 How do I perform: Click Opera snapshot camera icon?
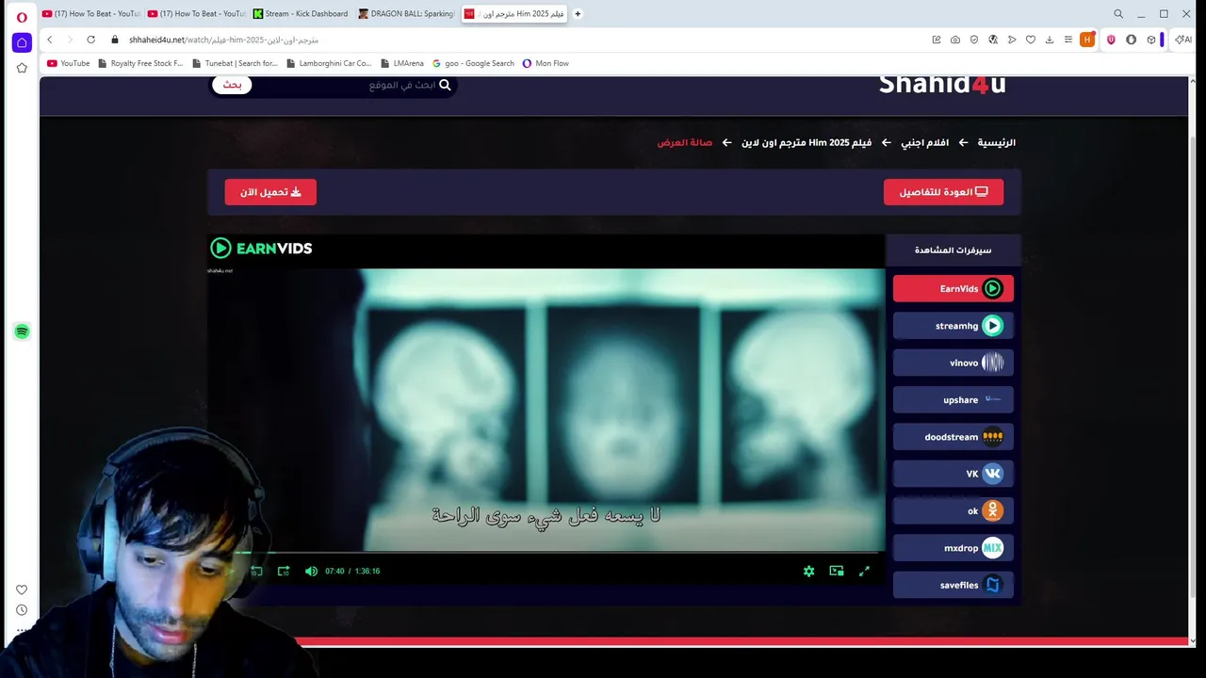point(955,40)
